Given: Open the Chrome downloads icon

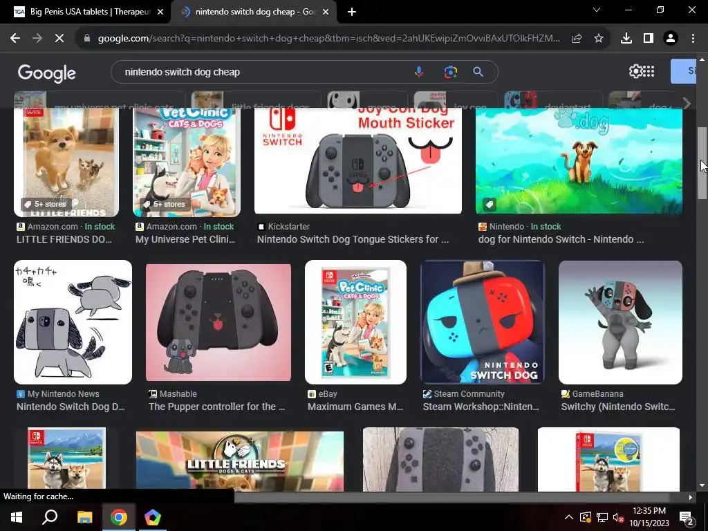Looking at the screenshot, I should pos(626,39).
